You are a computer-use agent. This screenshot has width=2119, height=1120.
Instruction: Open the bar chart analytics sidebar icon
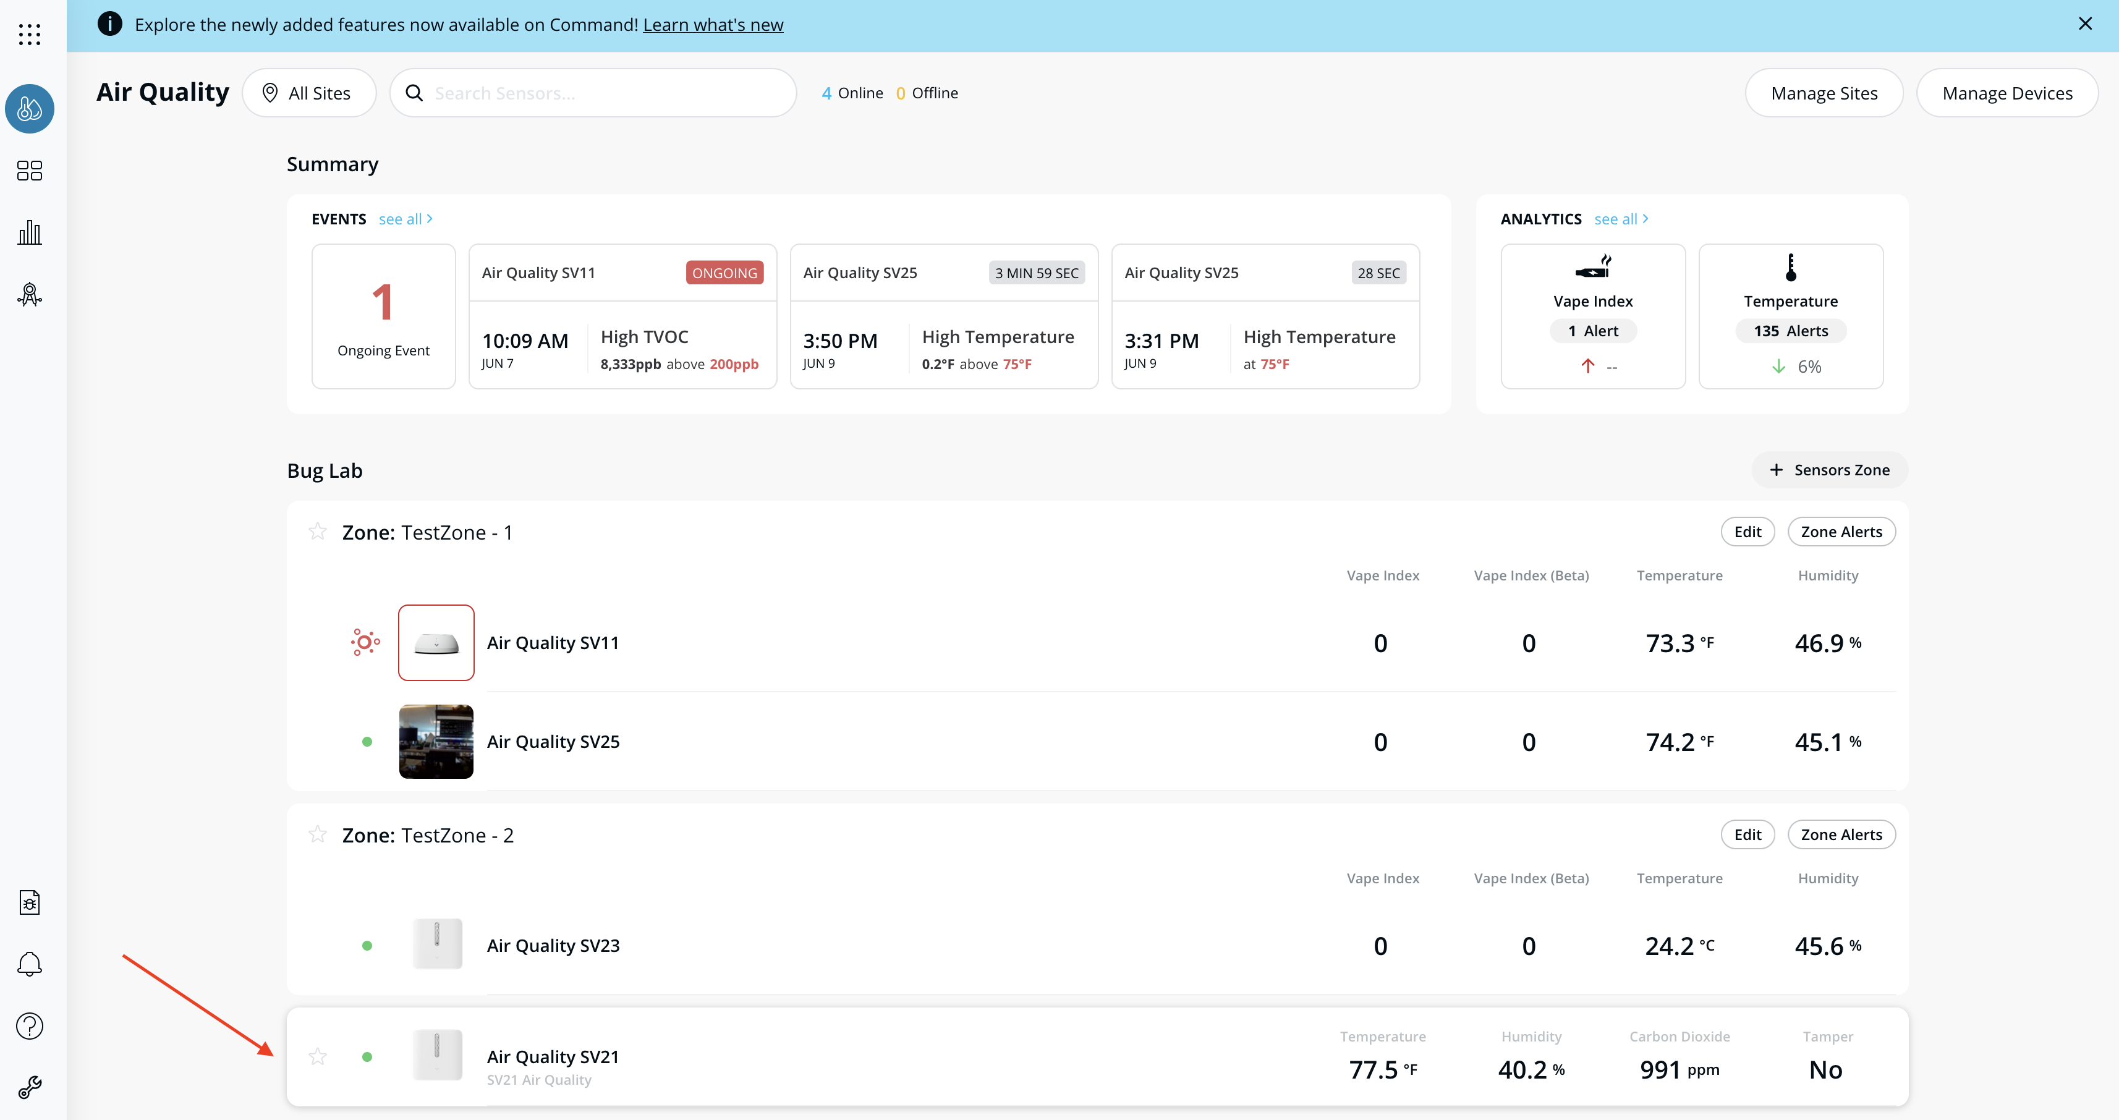(x=30, y=233)
